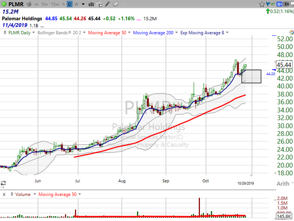This screenshot has width=294, height=221.
Task: Select the D daily timeframe
Action: [x=70, y=4]
